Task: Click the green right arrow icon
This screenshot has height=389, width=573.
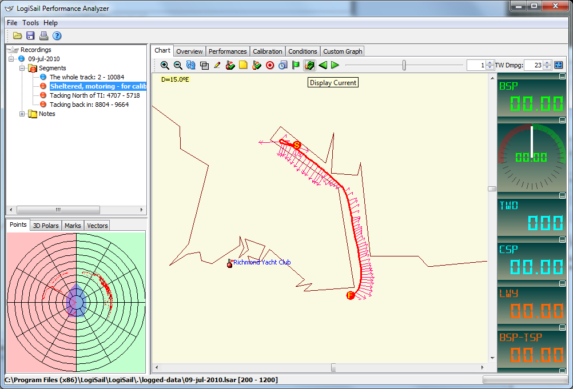Action: [x=335, y=65]
